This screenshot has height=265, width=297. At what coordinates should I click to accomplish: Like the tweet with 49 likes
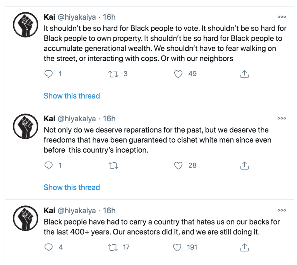pyautogui.click(x=178, y=74)
